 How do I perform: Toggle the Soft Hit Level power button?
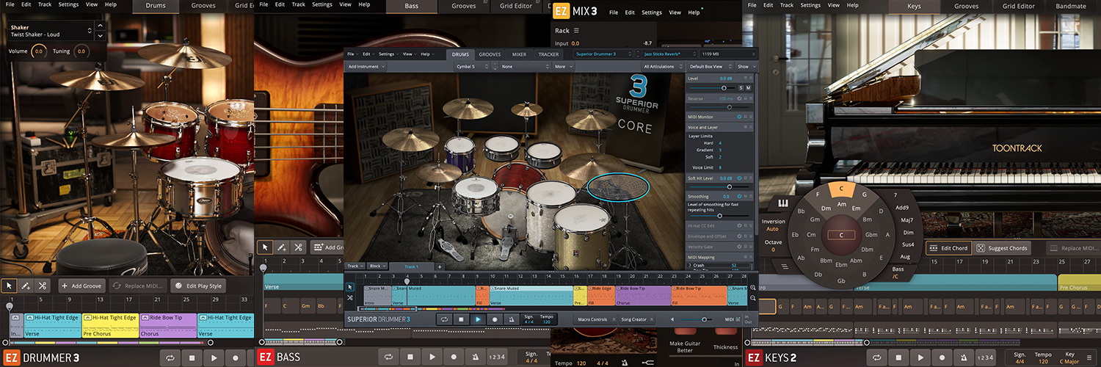click(x=739, y=178)
